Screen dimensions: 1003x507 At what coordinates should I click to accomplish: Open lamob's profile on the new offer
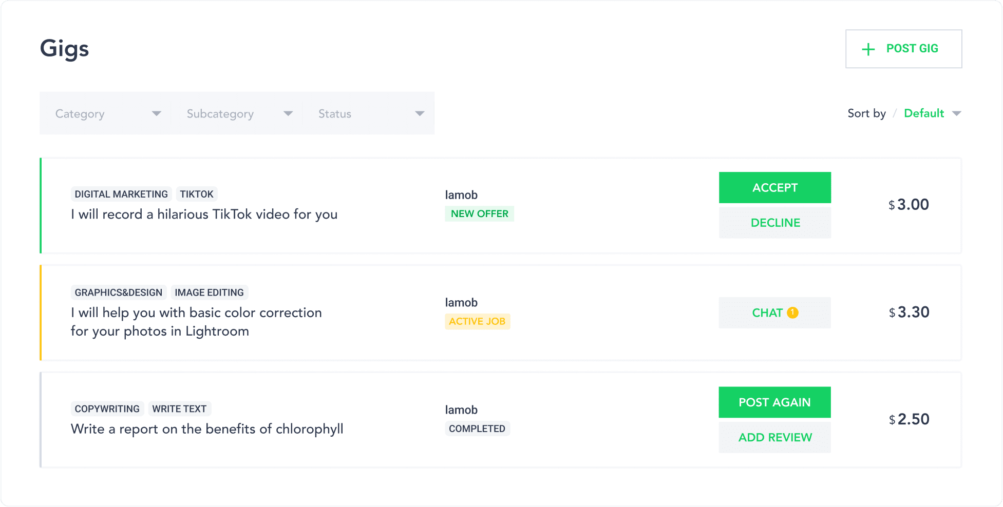(461, 194)
